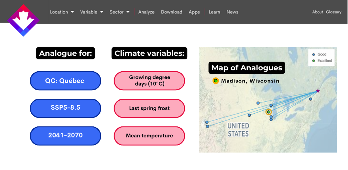Toggle Growing degree days (10°C) variable
Image resolution: width=348 pixels, height=170 pixels.
(x=149, y=81)
